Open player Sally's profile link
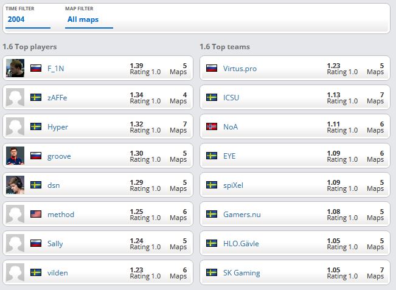Viewport: 396px width, 290px height. [55, 244]
